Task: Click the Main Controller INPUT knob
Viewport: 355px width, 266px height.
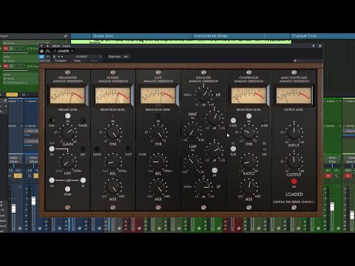Action: (294, 133)
